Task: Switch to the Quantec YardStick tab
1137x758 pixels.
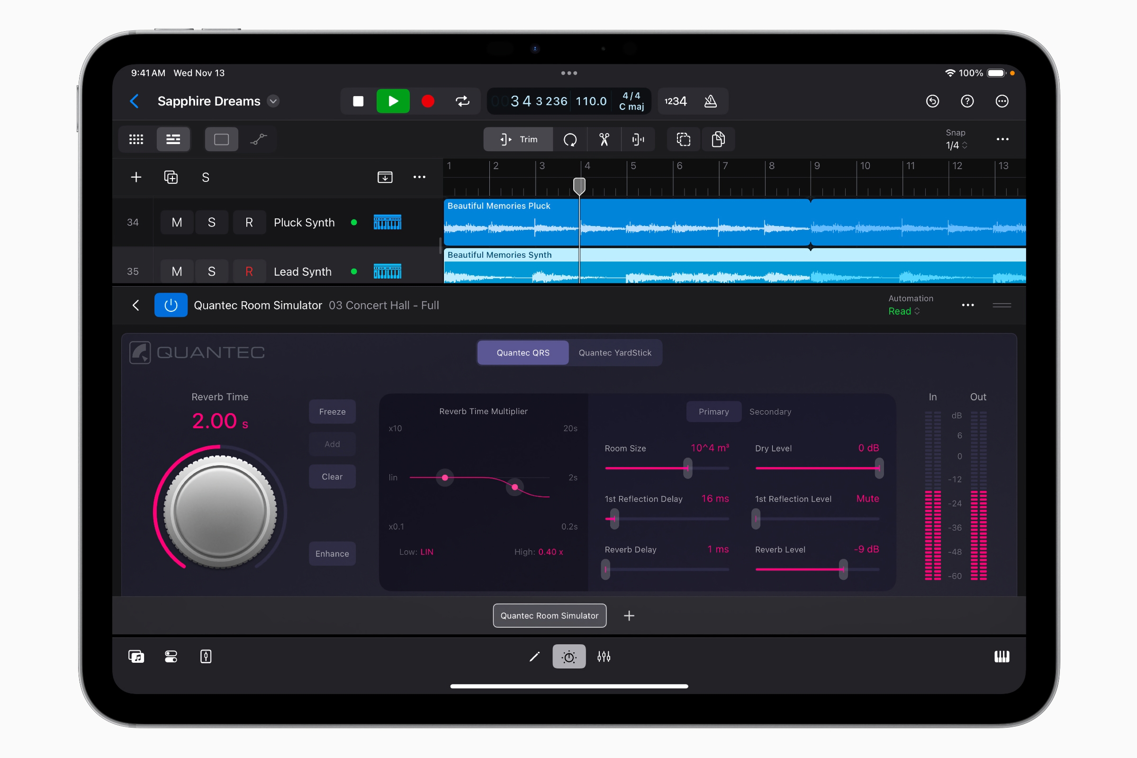Action: pos(615,352)
